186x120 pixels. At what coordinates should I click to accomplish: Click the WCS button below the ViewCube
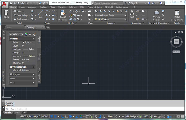coord(176,52)
